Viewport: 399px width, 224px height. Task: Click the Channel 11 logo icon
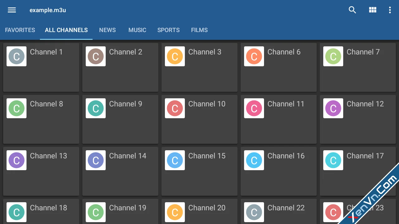click(x=254, y=108)
